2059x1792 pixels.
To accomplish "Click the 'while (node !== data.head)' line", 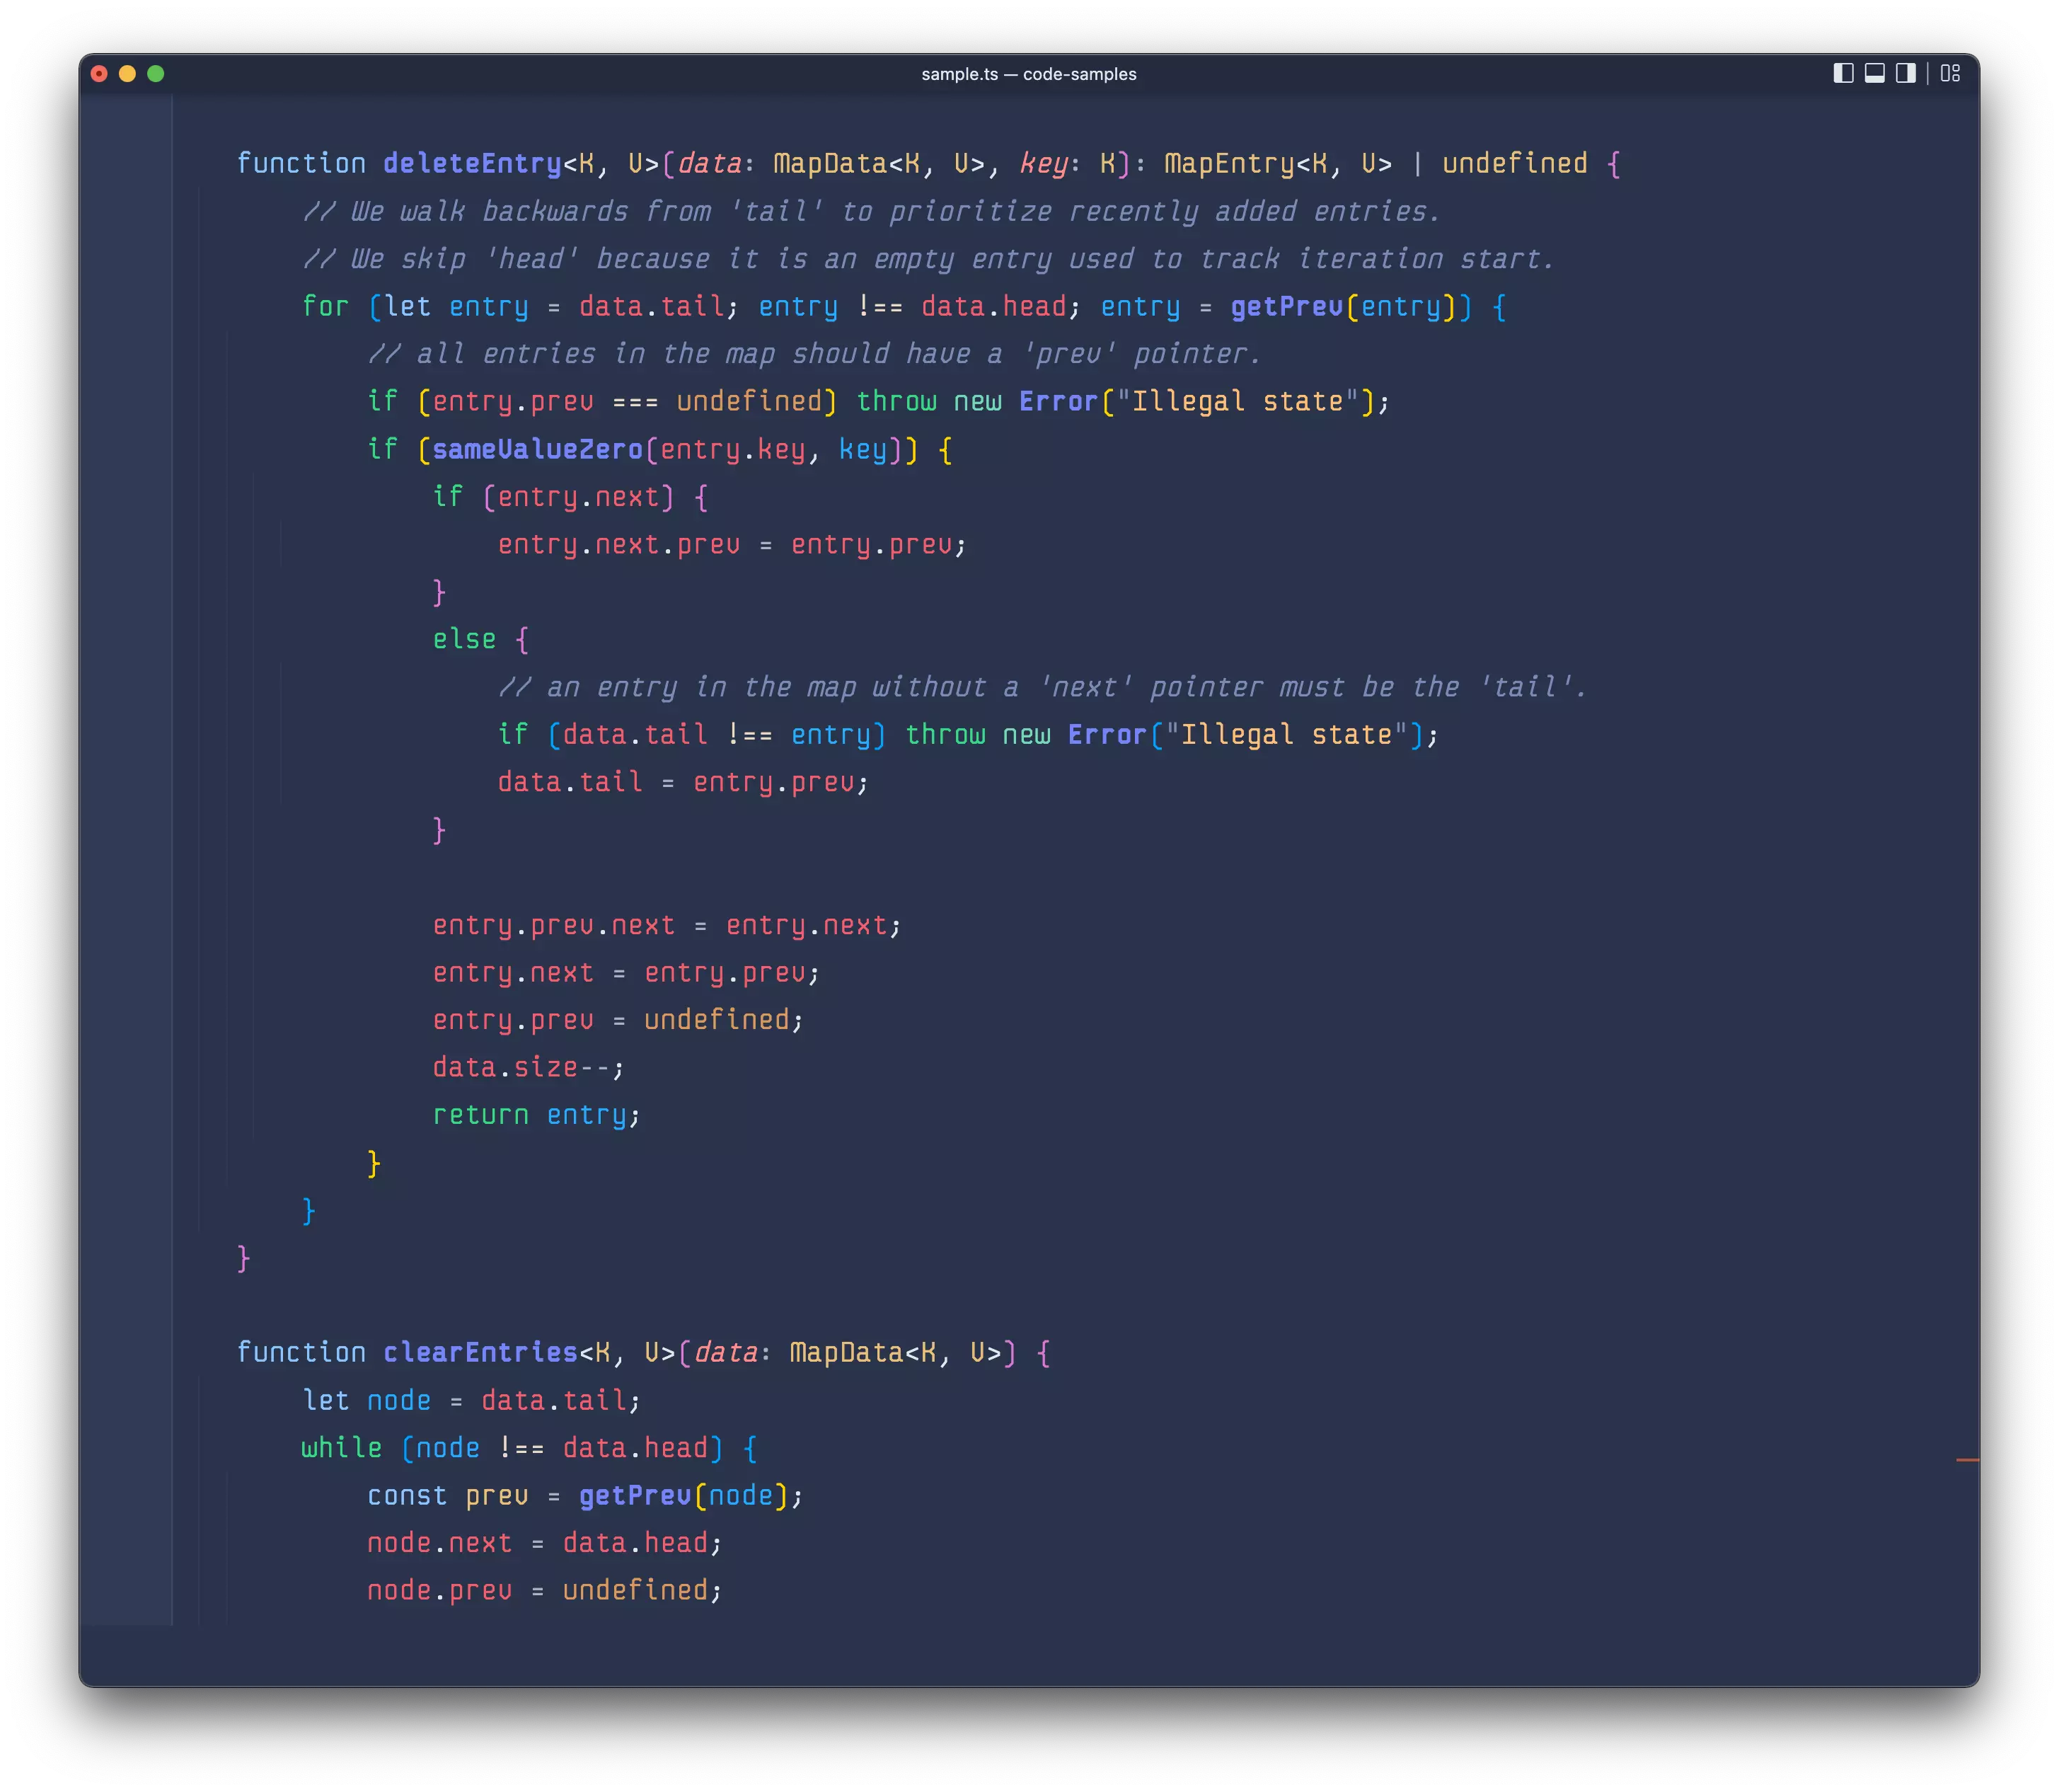I will (529, 1447).
